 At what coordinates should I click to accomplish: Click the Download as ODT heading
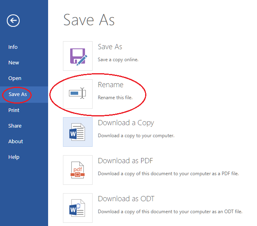click(x=126, y=199)
